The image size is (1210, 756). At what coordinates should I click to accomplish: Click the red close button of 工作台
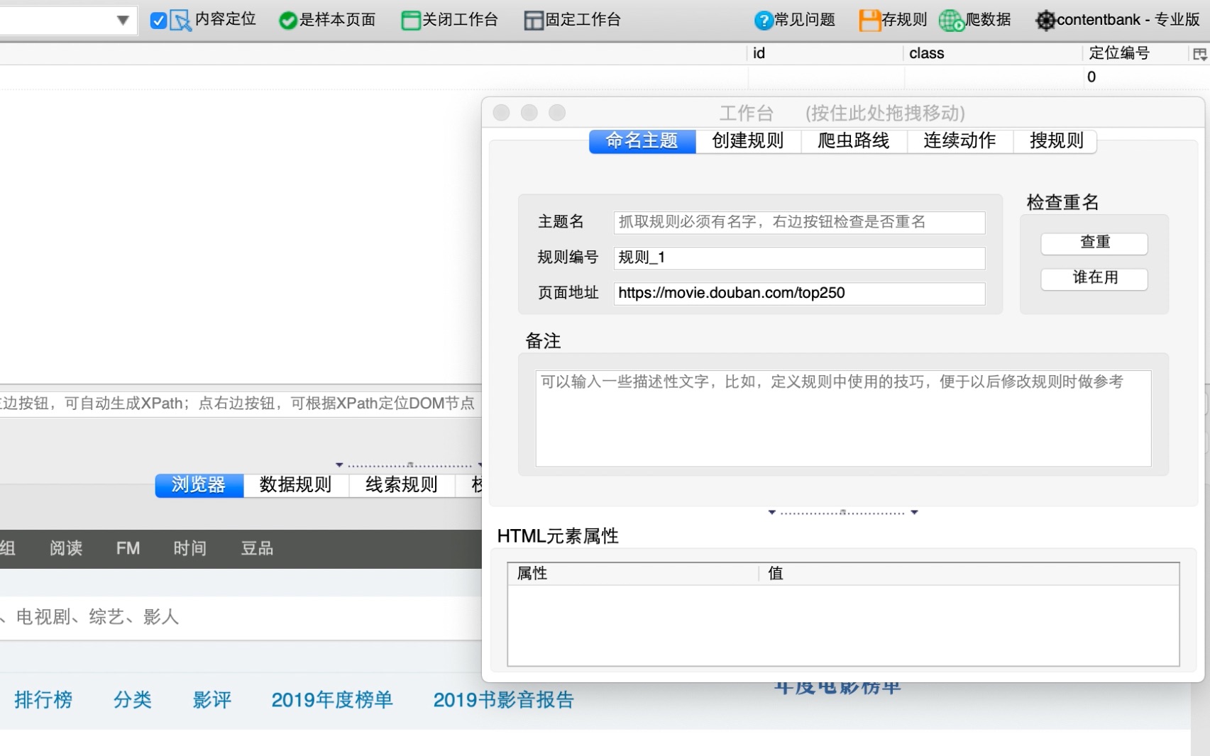click(501, 113)
